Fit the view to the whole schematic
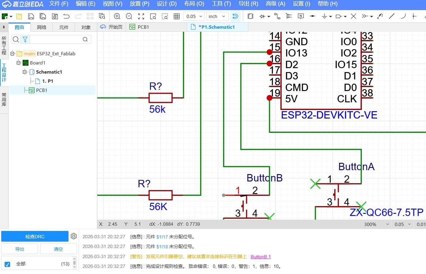Screen dimensions: 426x274 tap(141, 16)
